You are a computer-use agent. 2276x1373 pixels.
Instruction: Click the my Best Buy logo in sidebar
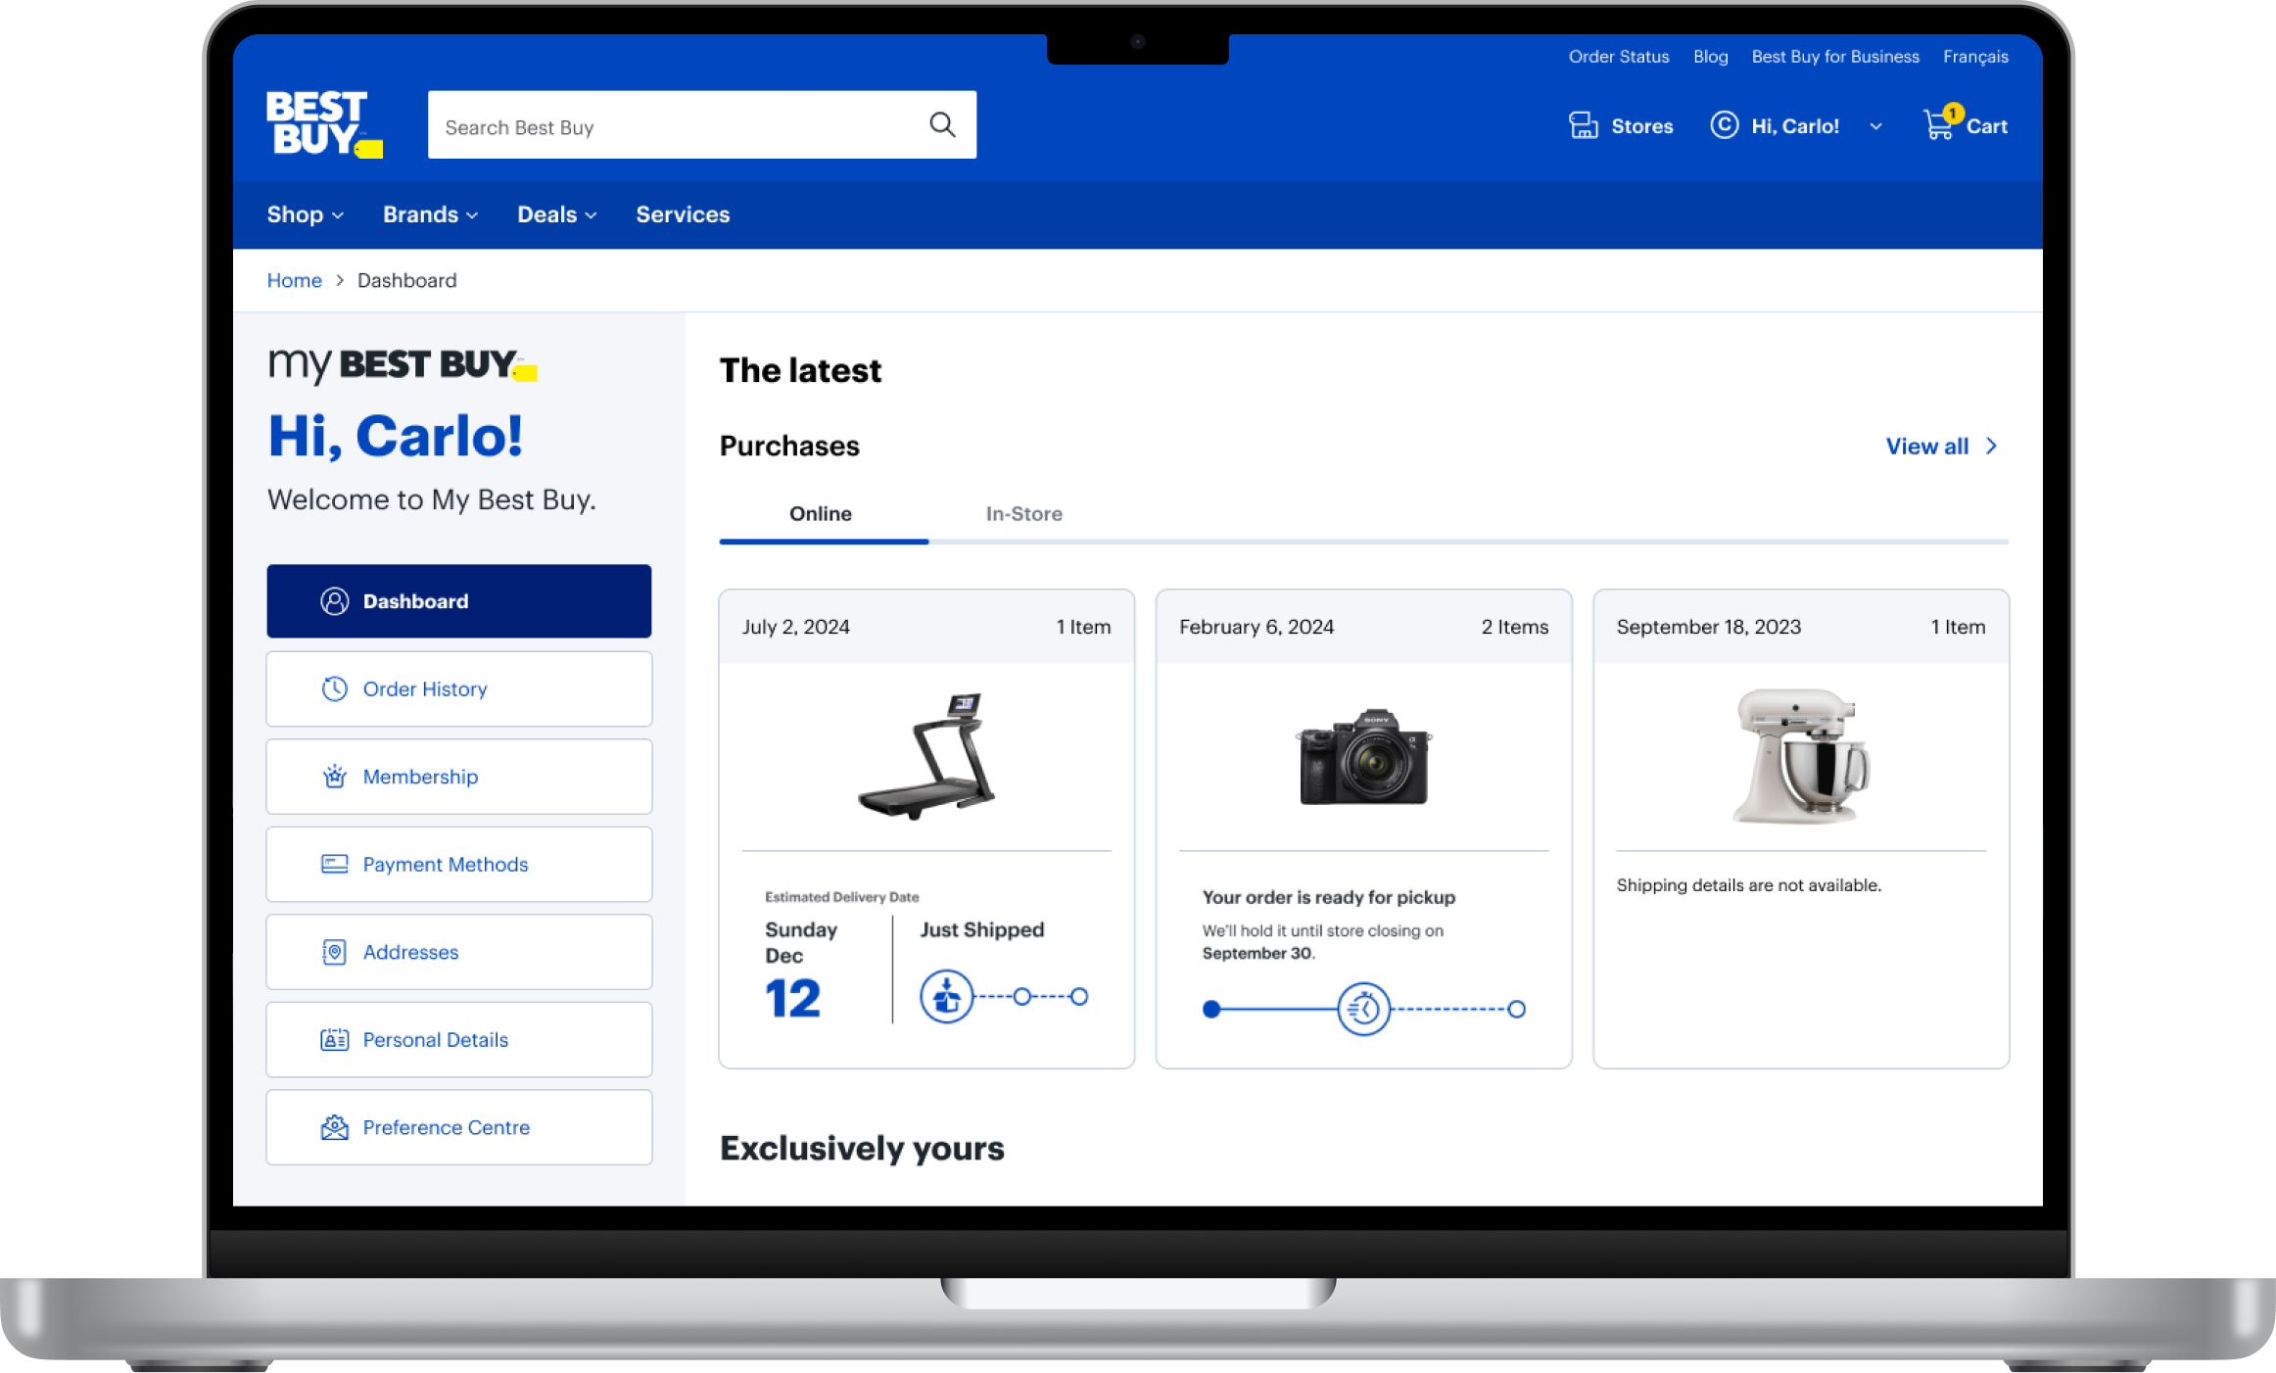coord(403,364)
